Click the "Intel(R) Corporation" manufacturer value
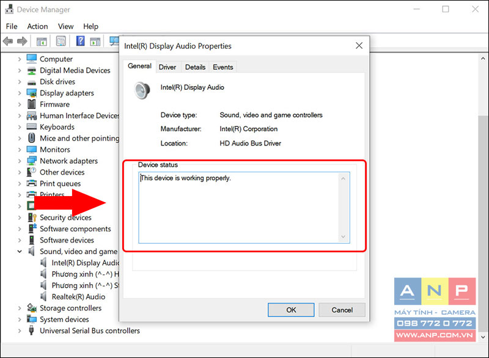The image size is (489, 358). tap(249, 129)
